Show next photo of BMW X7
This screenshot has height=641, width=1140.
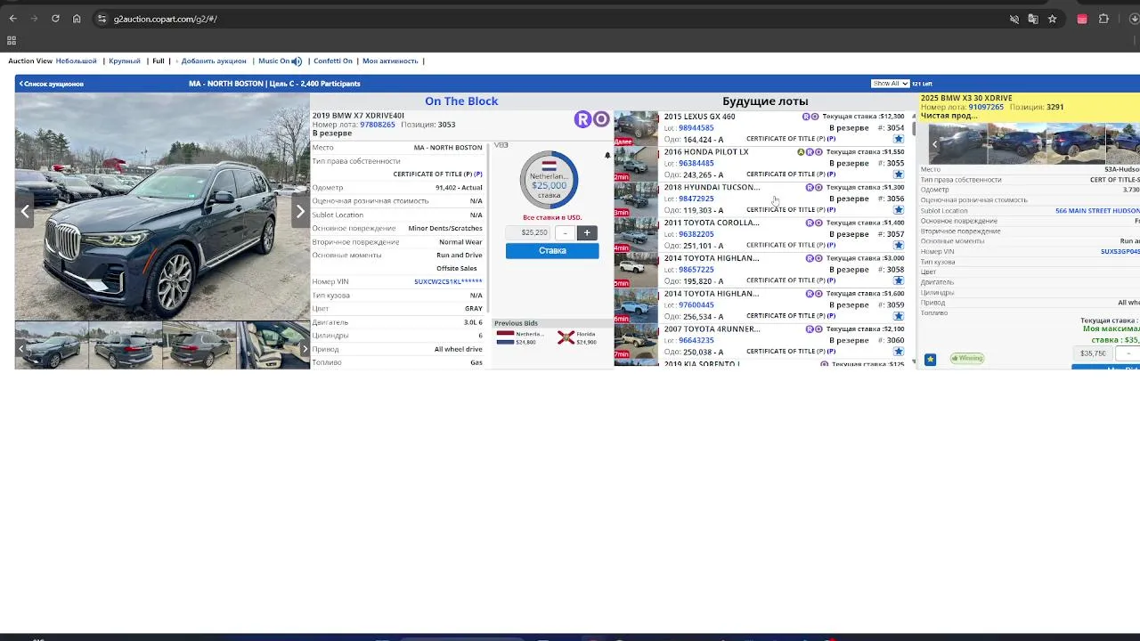point(300,211)
